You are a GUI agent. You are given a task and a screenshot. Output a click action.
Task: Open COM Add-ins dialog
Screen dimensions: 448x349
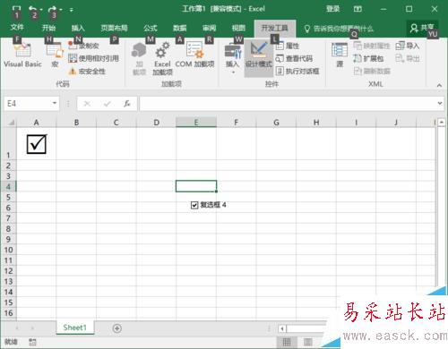[x=194, y=55]
